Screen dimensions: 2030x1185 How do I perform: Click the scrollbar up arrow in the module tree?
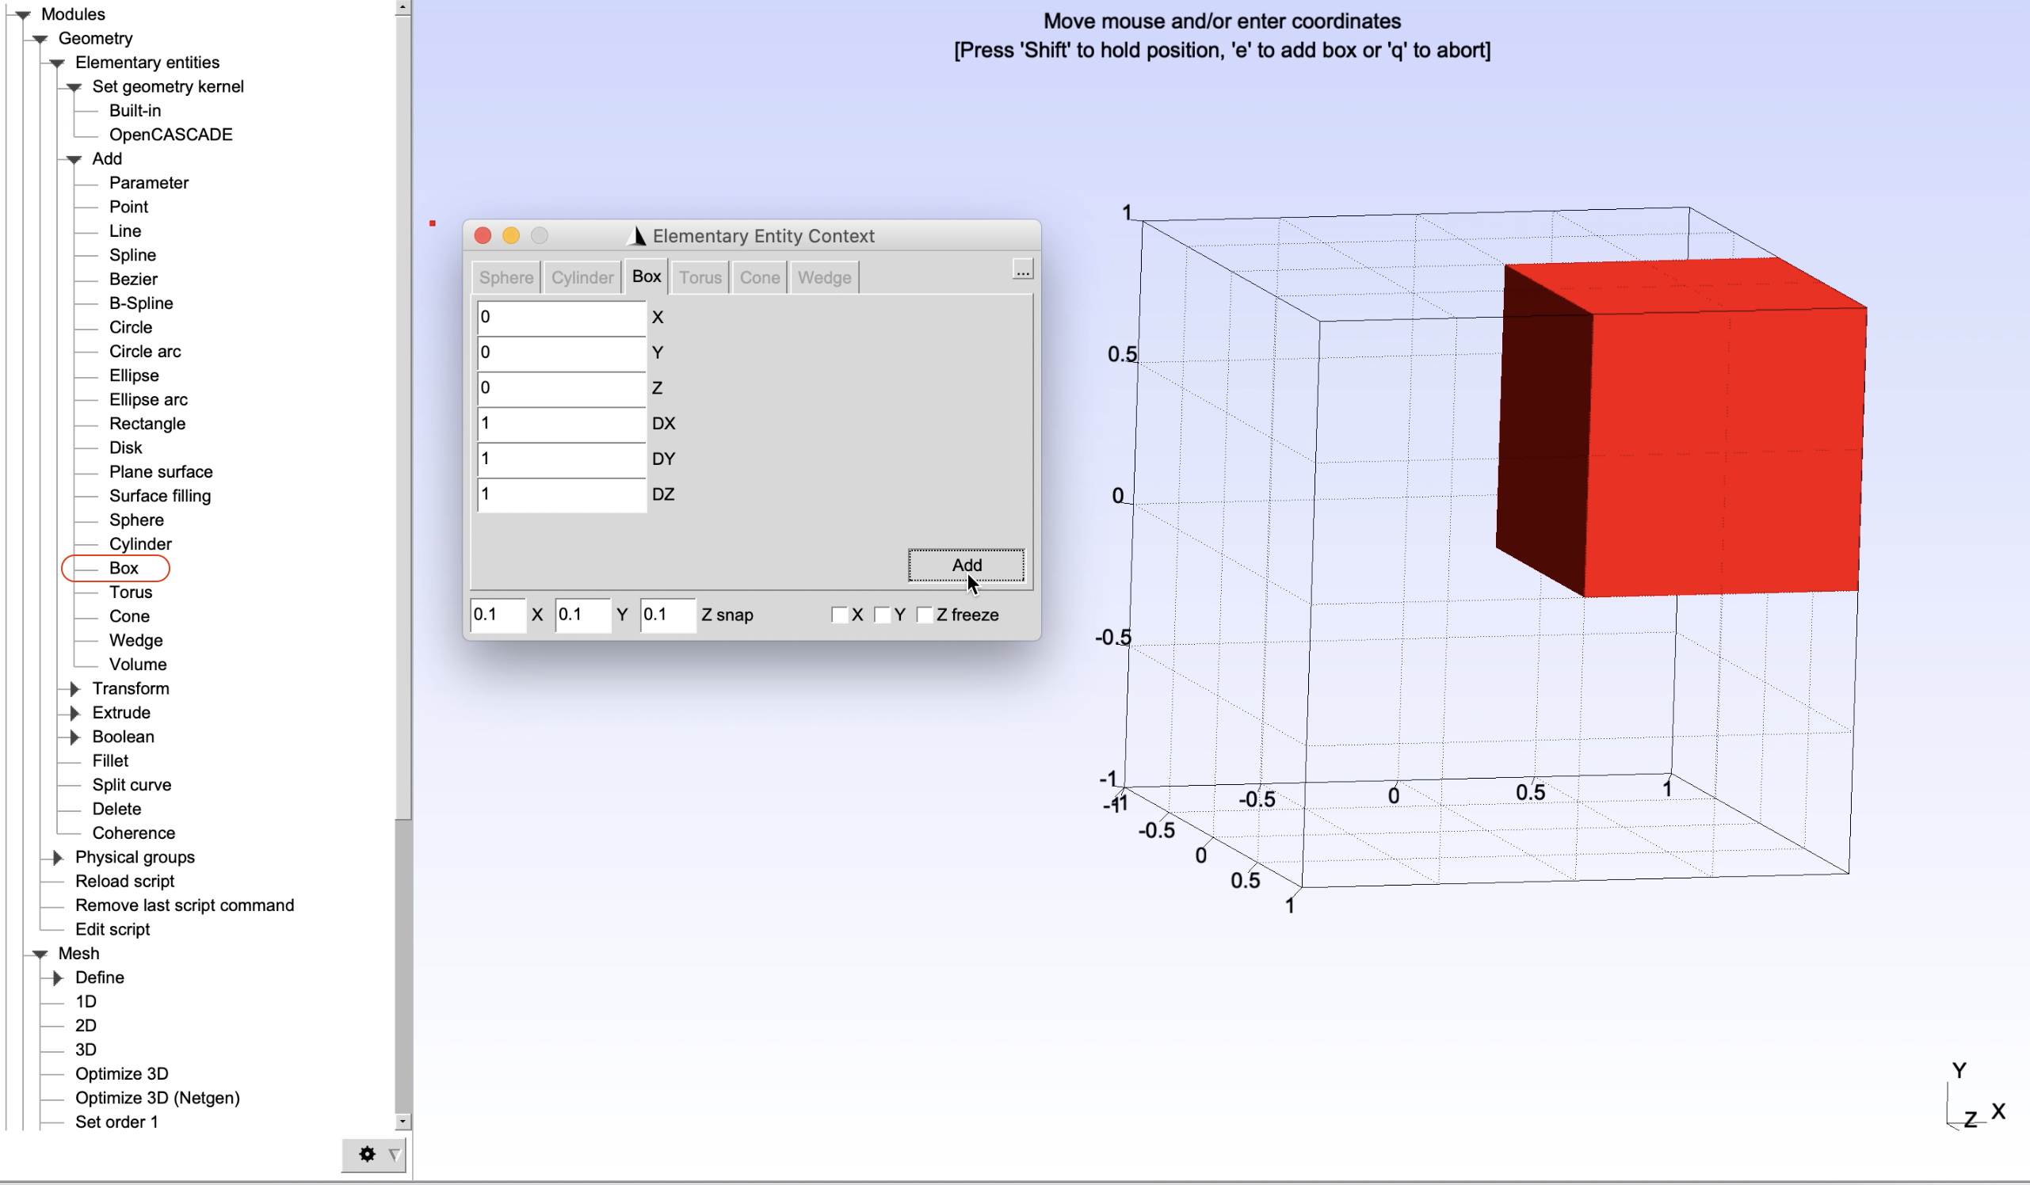(x=403, y=7)
